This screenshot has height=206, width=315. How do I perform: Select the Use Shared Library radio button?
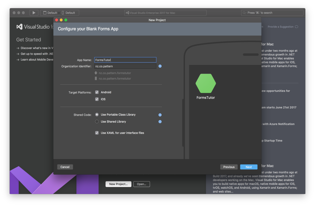97,121
